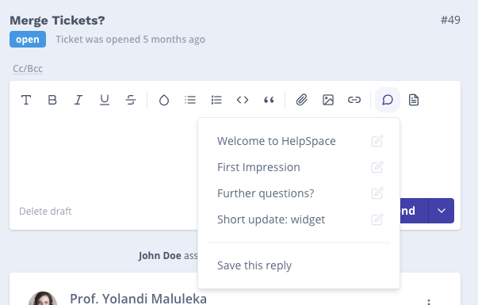Screen dimensions: 478x305
Task: Choose Welcome to HelpSpace reply
Action: coord(276,141)
